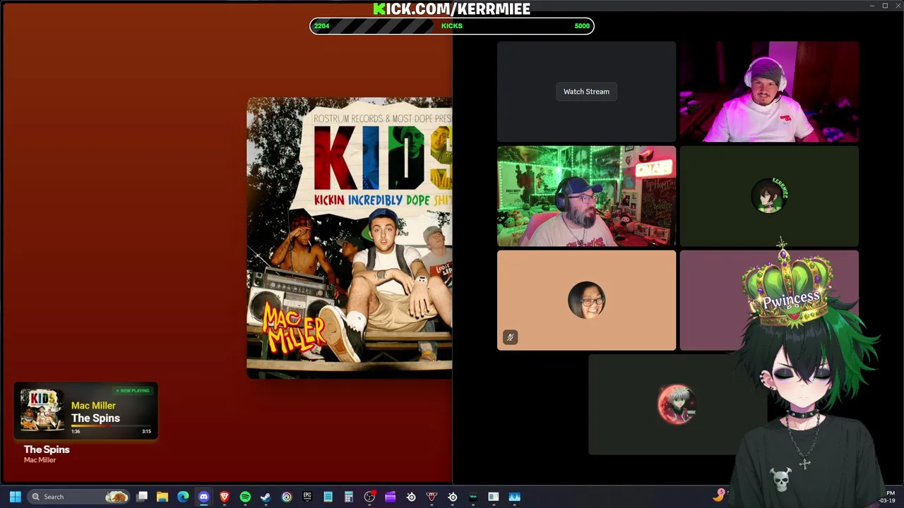Image resolution: width=904 pixels, height=508 pixels.
Task: Select the green-lit room webcam tile
Action: click(x=586, y=196)
